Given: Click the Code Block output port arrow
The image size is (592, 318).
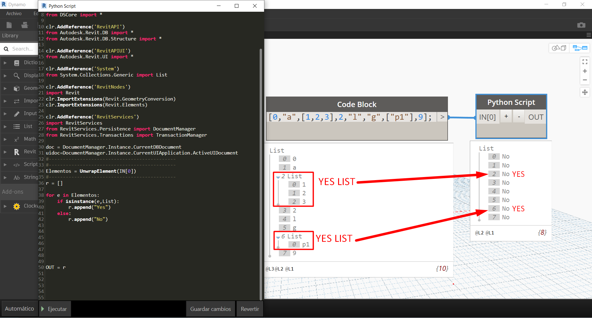Looking at the screenshot, I should pos(442,117).
